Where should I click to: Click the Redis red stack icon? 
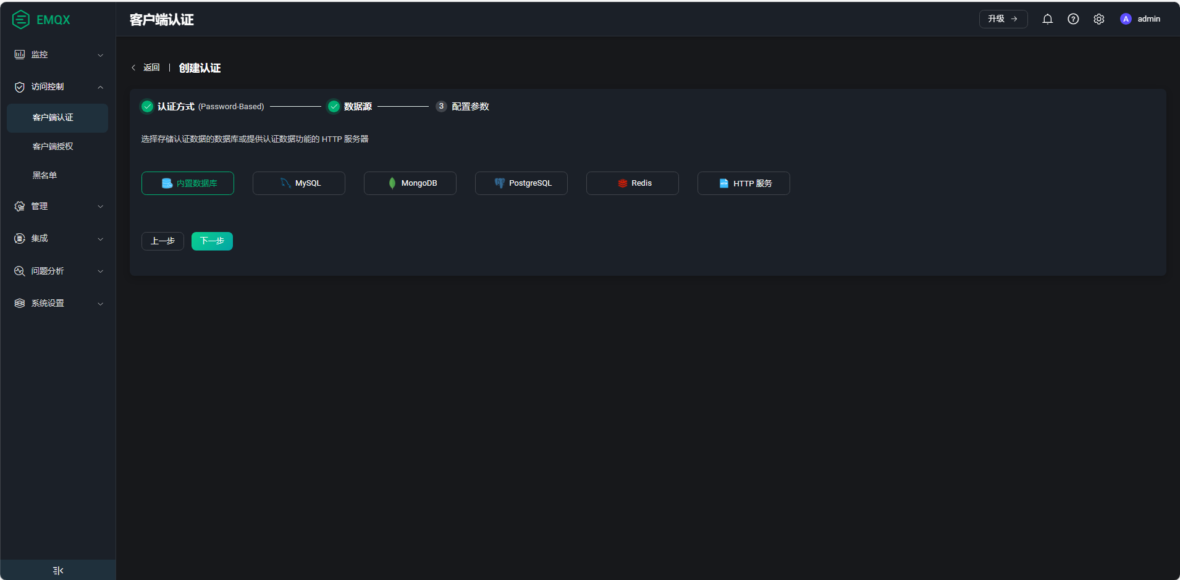(622, 183)
